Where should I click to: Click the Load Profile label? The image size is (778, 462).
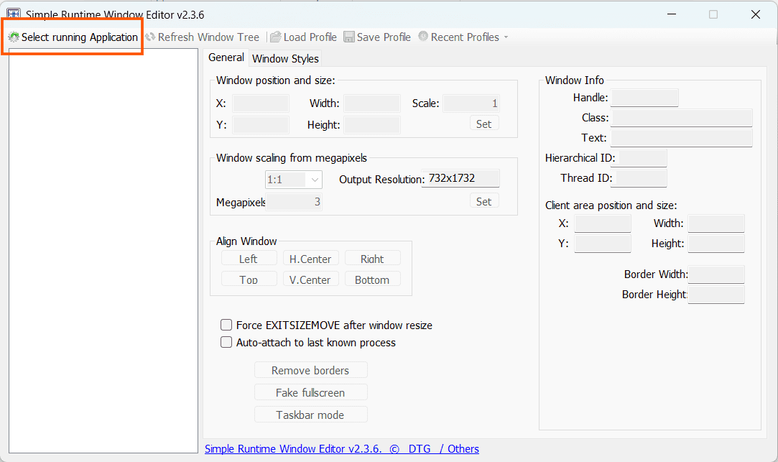pyautogui.click(x=310, y=37)
